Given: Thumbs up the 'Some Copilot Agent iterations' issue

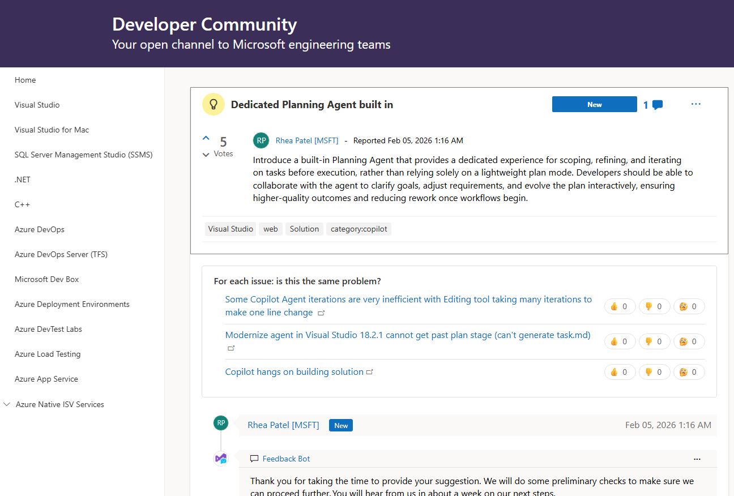Looking at the screenshot, I should (620, 306).
